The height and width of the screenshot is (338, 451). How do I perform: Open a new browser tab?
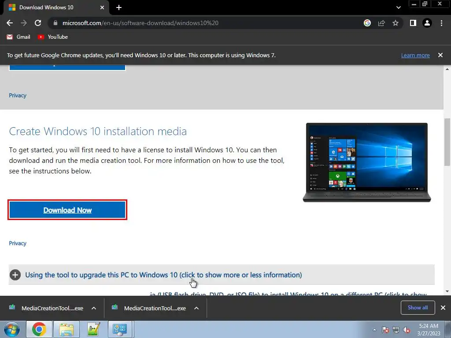tap(119, 7)
